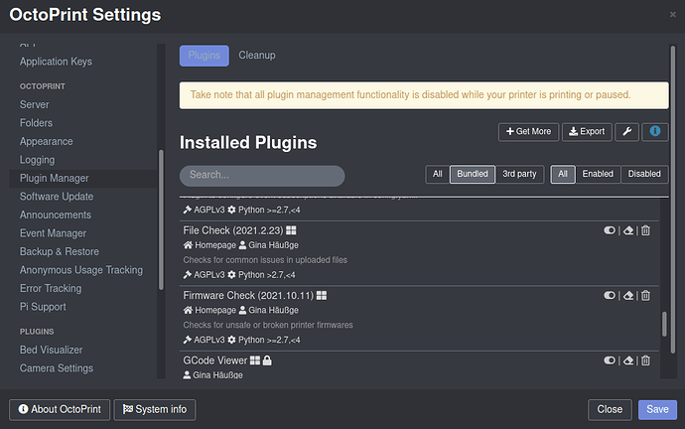Open Pi Support settings
This screenshot has height=429, width=685.
tap(43, 307)
